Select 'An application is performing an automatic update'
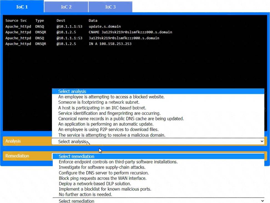The height and width of the screenshot is (203, 270). coord(106,124)
